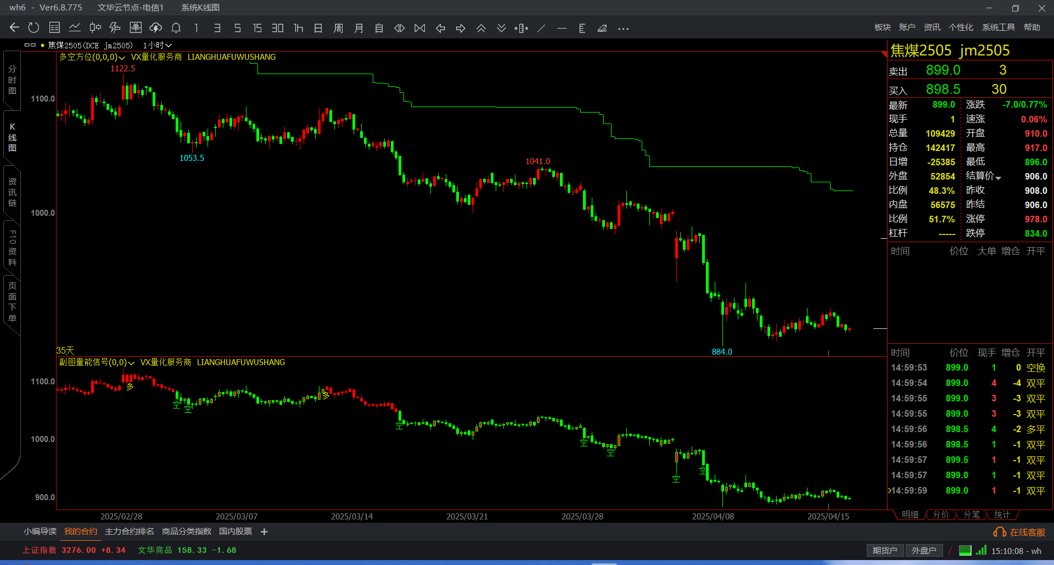Click the eraser icon in toolbar
Screen dimensions: 1054x565
[602, 29]
